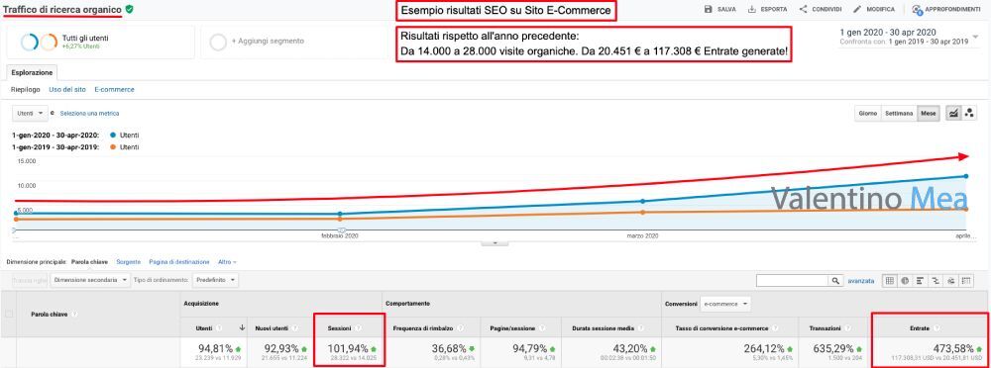Click the Salva floppy disk icon
This screenshot has height=368, width=991.
708,10
